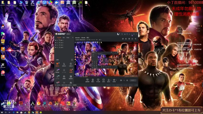Toggle the lock on the 图片 2 layer
The height and width of the screenshot is (114, 203).
(x=58, y=40)
